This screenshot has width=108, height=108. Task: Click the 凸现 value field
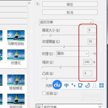[88, 73]
